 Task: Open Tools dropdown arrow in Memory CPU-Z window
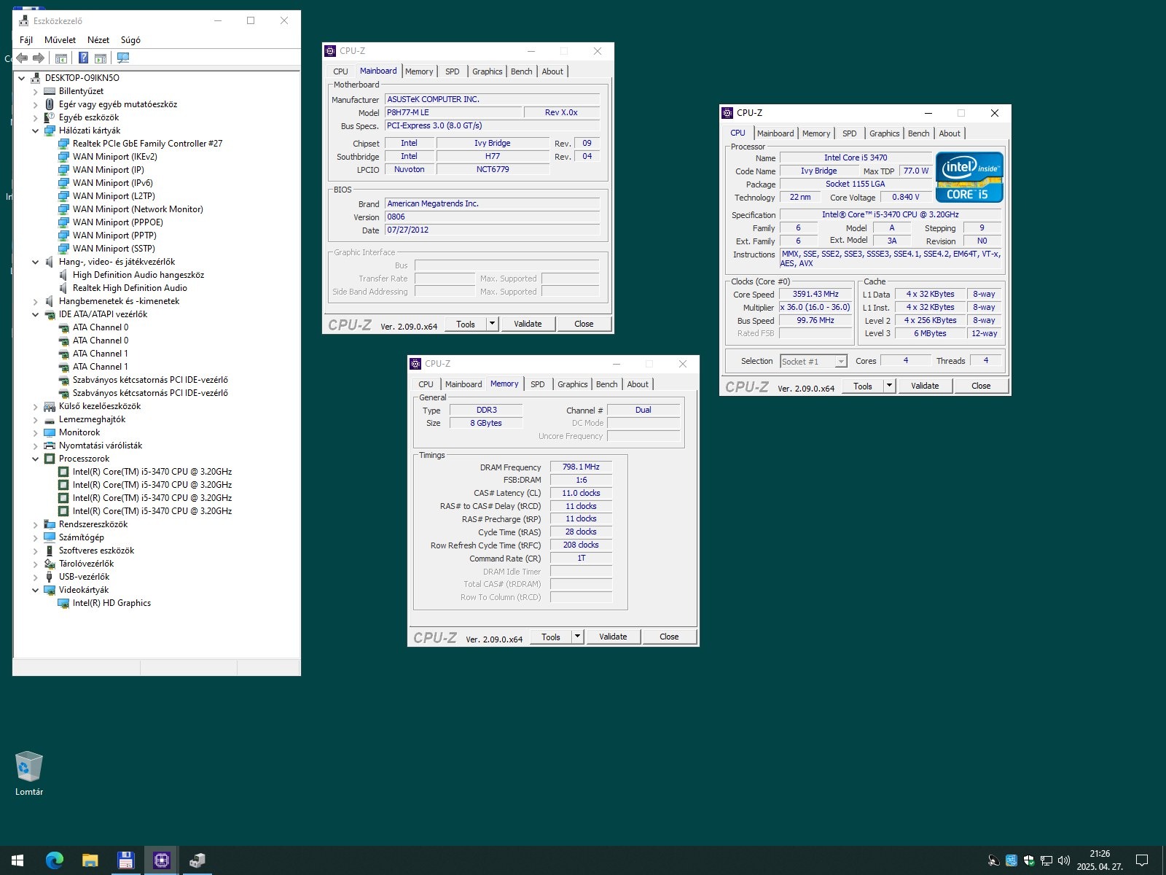(x=577, y=637)
